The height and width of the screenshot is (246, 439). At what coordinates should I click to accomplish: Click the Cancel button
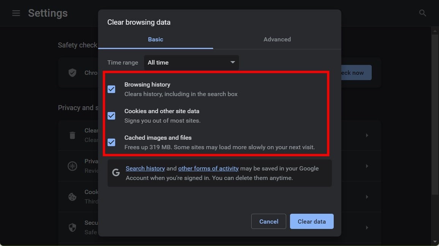[x=269, y=221]
